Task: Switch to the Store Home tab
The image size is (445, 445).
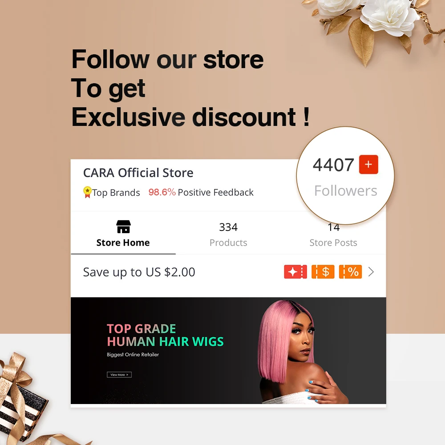Action: (x=123, y=233)
